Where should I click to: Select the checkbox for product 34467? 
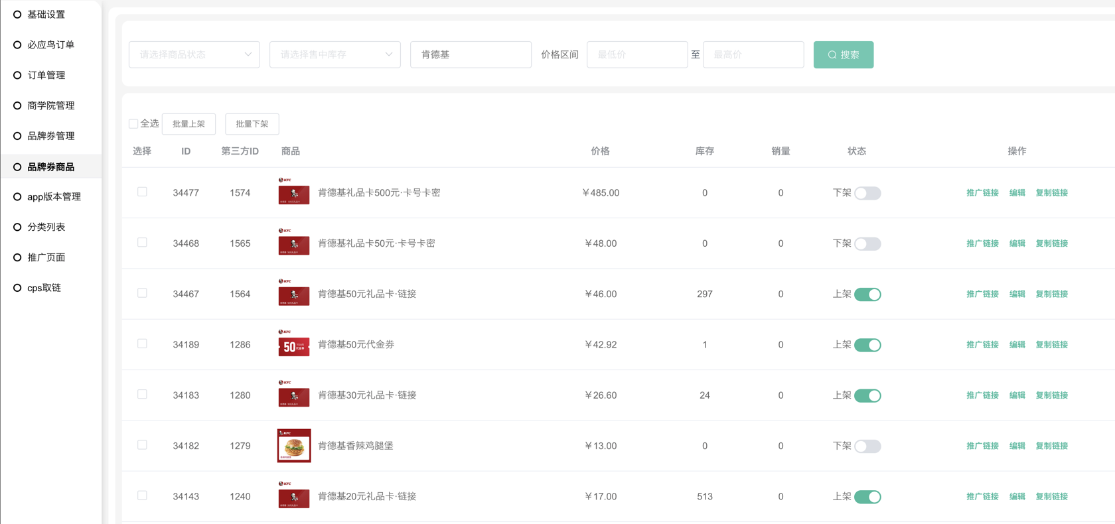pyautogui.click(x=142, y=293)
